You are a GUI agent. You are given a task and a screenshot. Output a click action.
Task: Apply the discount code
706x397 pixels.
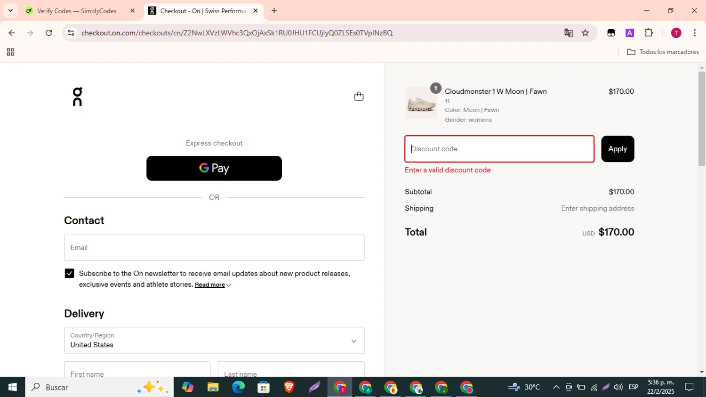click(618, 149)
